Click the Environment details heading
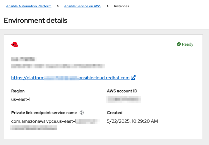 [36, 20]
